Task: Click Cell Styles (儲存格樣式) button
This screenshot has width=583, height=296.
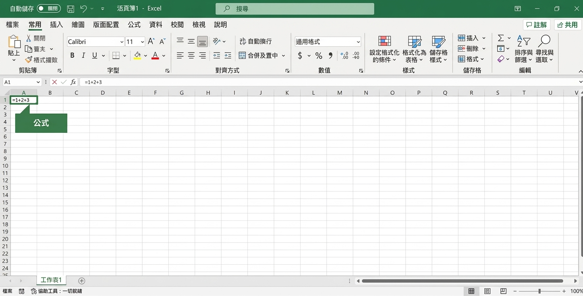Action: click(x=438, y=49)
